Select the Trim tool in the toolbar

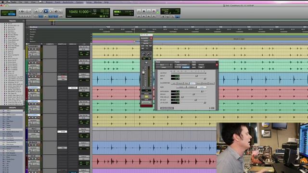[x=41, y=12]
